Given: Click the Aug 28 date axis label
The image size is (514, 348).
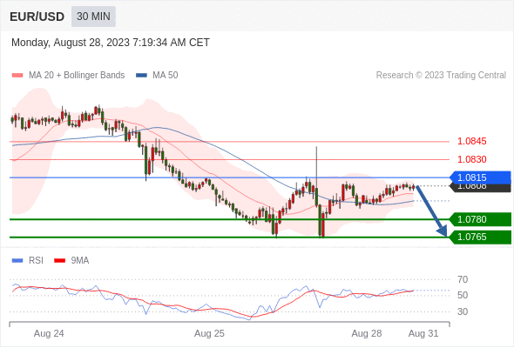Looking at the screenshot, I should pos(367,333).
